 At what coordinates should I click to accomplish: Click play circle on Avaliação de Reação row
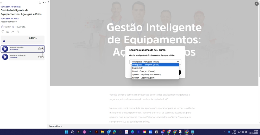click(x=43, y=57)
